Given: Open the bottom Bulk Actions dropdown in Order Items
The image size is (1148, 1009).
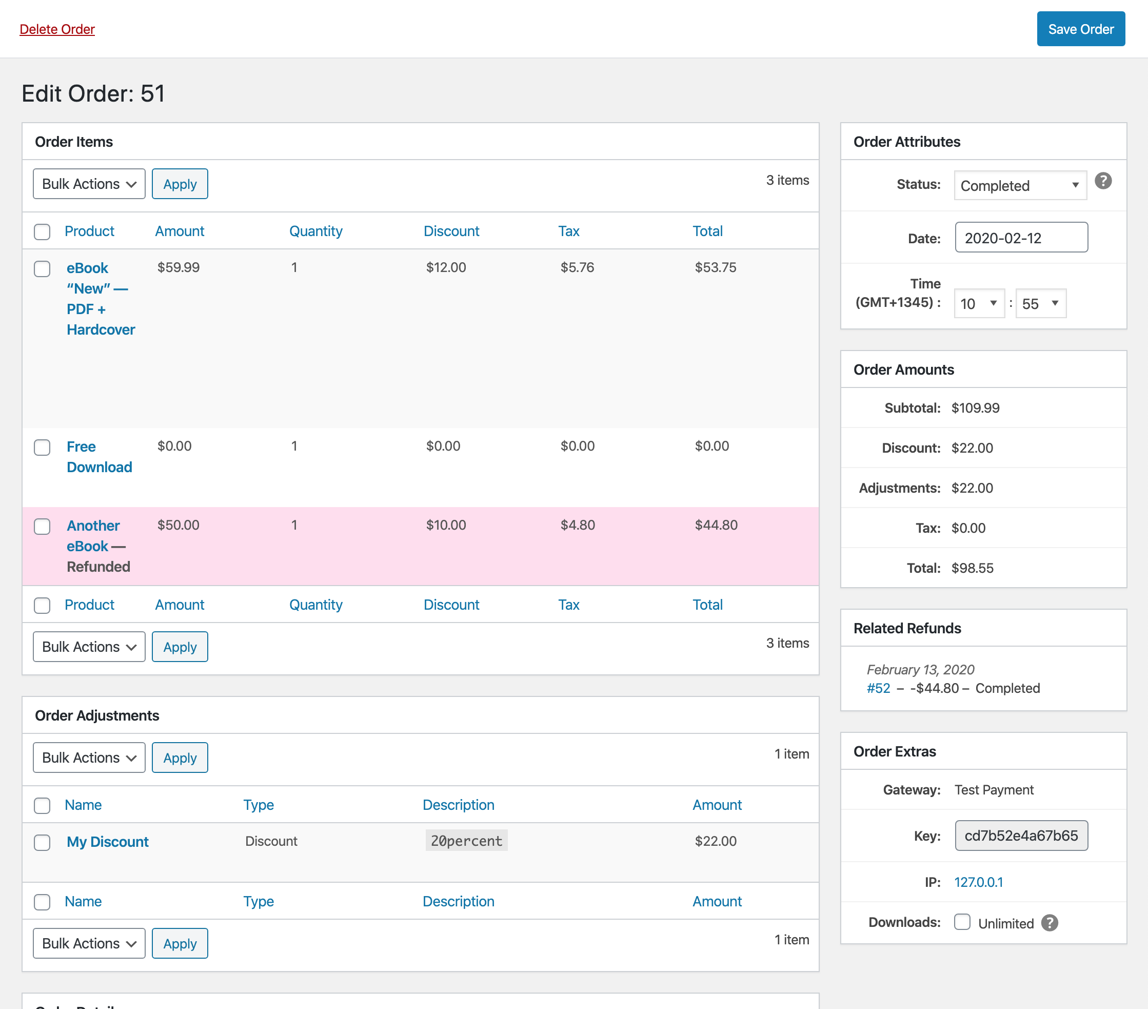Looking at the screenshot, I should (89, 647).
